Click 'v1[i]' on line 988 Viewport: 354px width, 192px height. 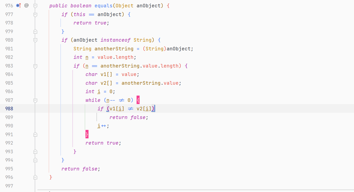point(117,109)
